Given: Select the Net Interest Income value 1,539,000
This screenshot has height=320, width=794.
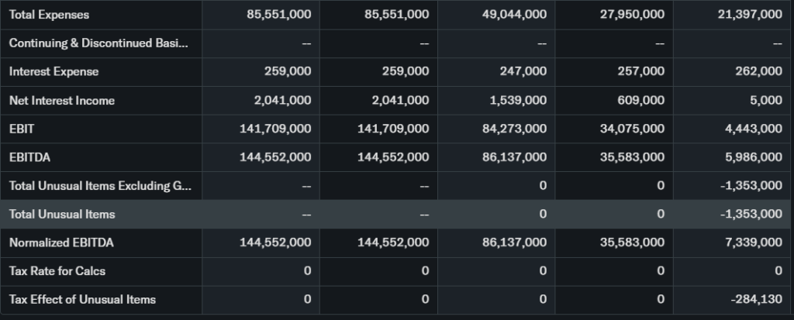Looking at the screenshot, I should point(517,100).
